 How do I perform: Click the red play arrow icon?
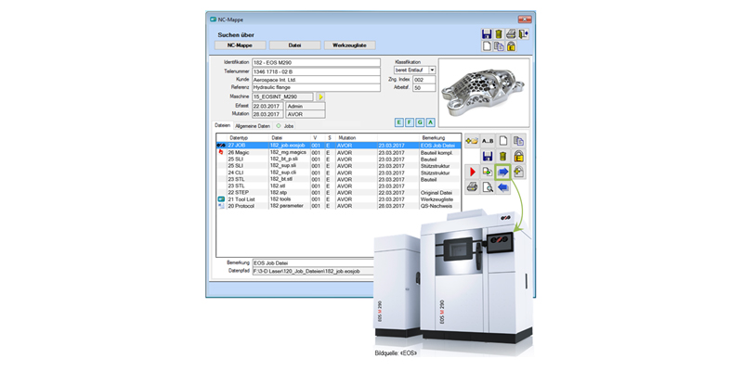(472, 172)
